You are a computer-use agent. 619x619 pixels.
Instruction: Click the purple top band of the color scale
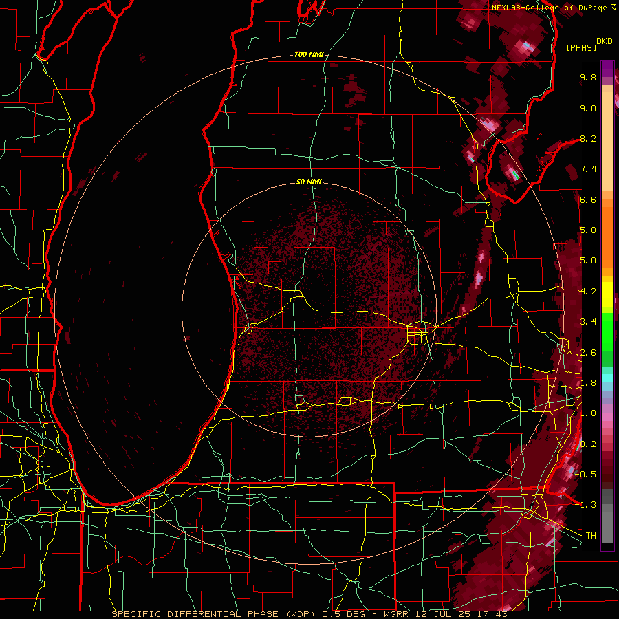tap(607, 69)
